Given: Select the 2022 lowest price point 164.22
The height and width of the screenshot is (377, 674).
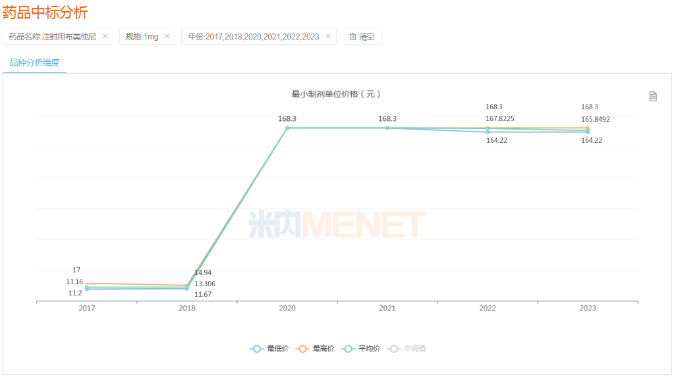Looking at the screenshot, I should click(x=488, y=132).
